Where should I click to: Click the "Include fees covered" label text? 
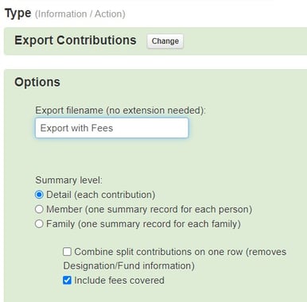click(x=119, y=281)
